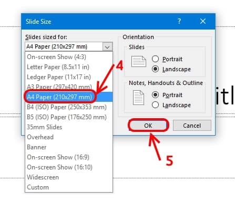Click the Slides orientation page icon
Viewport: 235px width, 210px height.
[139, 61]
